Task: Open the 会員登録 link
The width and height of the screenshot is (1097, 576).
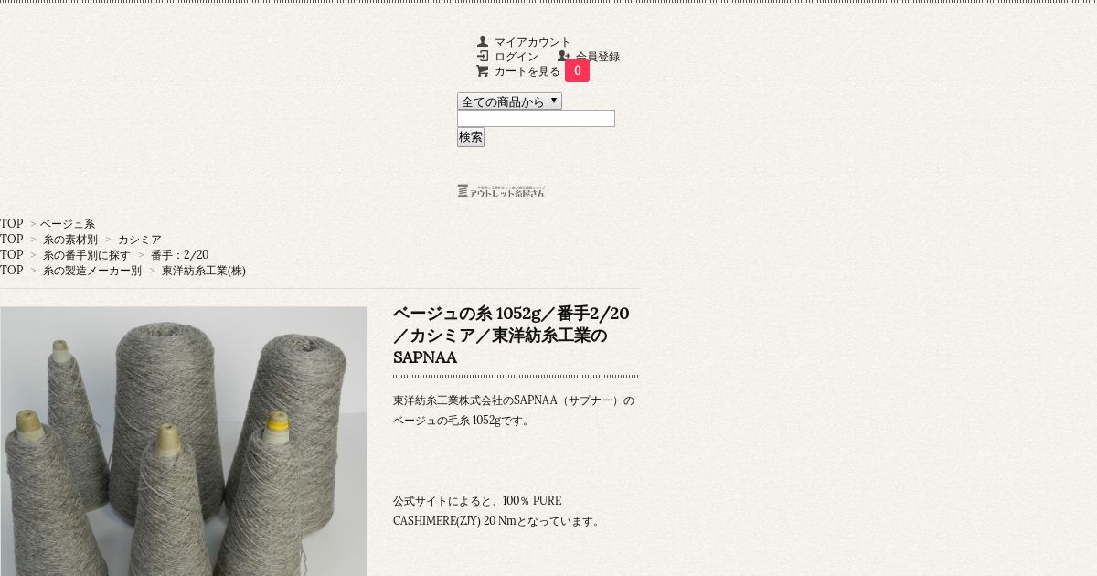Action: (598, 57)
